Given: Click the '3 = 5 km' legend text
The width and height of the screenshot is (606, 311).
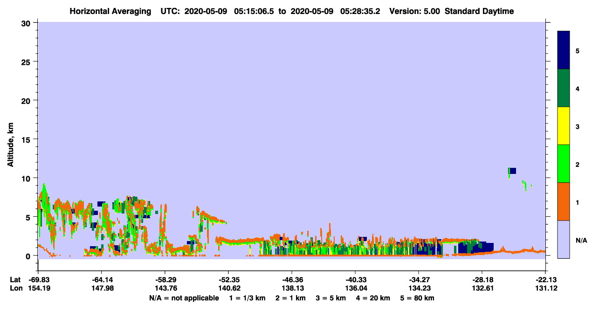Looking at the screenshot, I should click(x=331, y=298).
